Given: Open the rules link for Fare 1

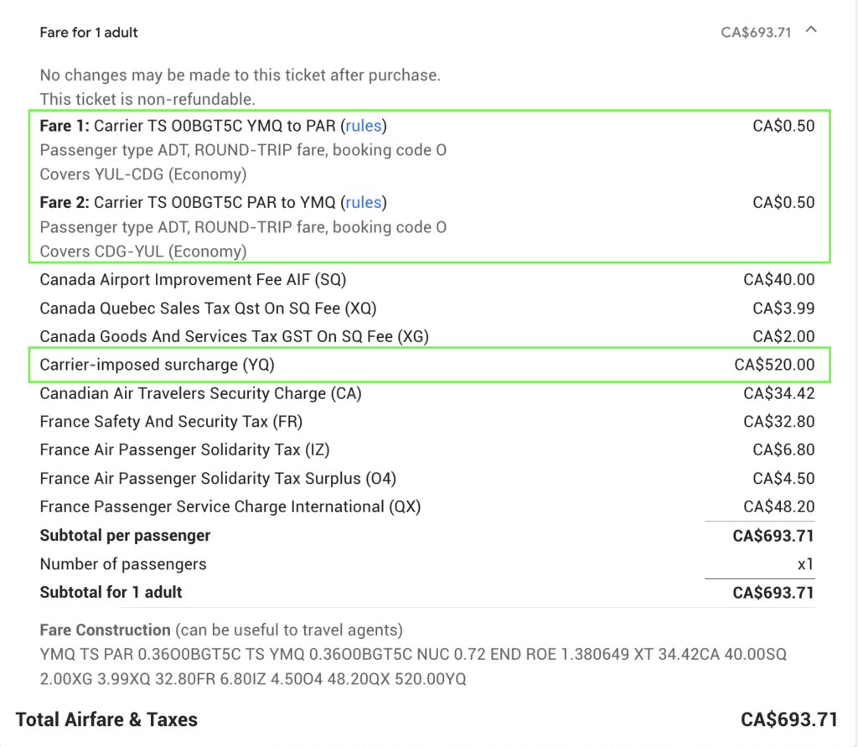Looking at the screenshot, I should [364, 126].
